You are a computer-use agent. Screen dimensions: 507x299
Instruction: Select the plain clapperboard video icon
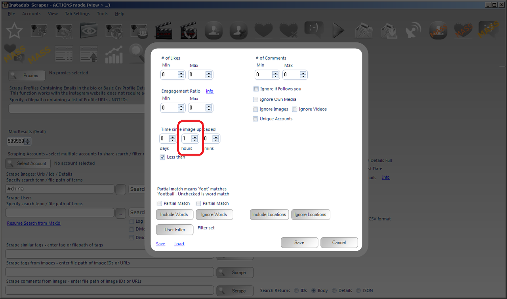[x=164, y=30]
